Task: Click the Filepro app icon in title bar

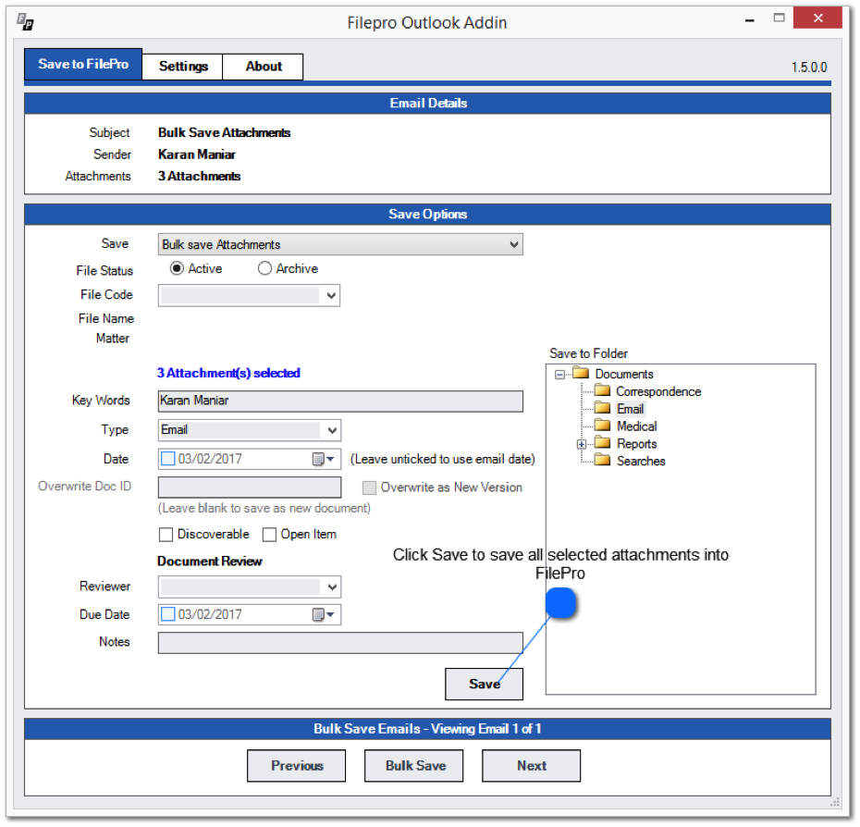Action: (25, 22)
